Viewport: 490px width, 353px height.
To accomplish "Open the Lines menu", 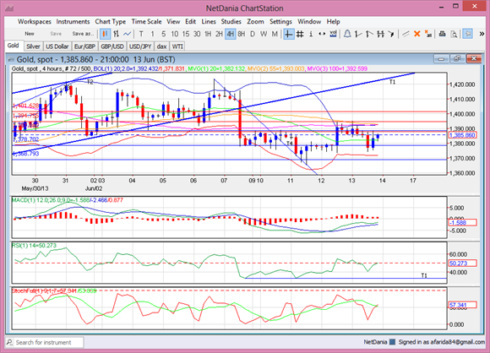I will [x=209, y=22].
